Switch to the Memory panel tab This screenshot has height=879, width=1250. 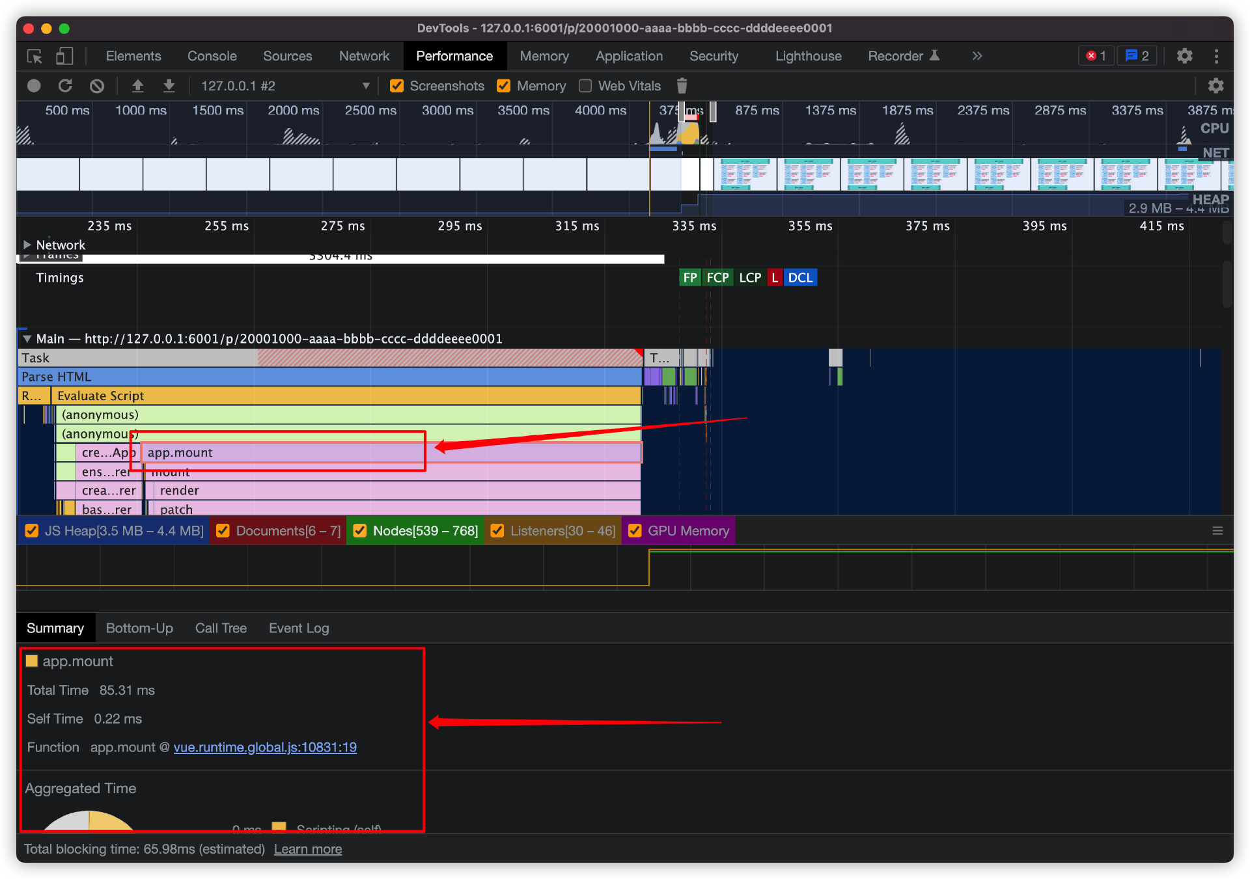tap(544, 56)
